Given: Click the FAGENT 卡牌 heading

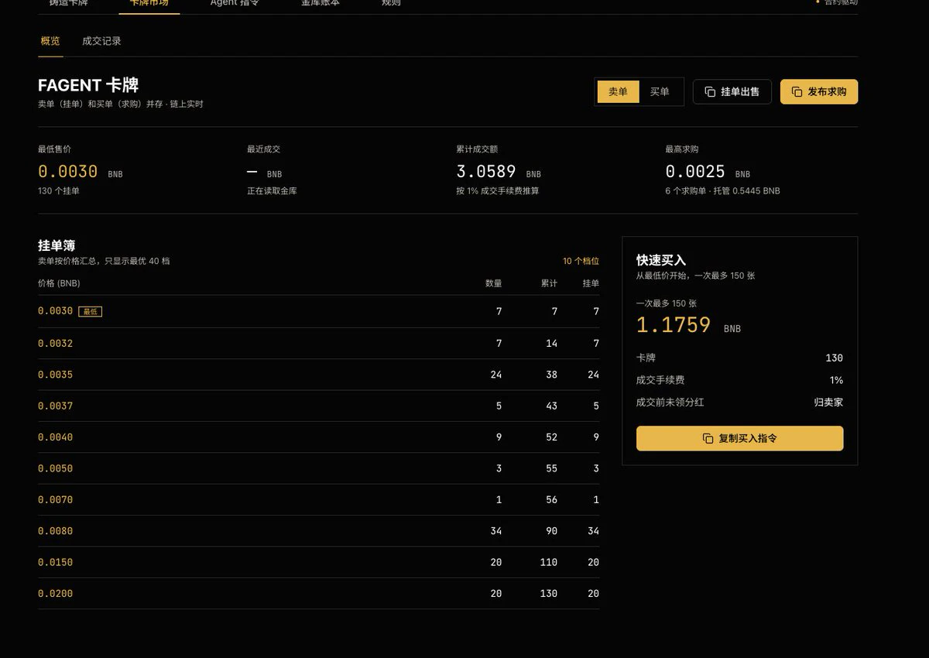Looking at the screenshot, I should (x=88, y=85).
